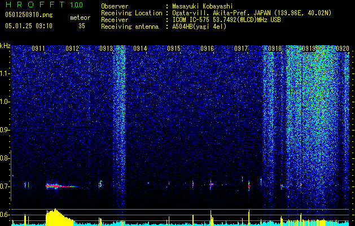Click the large yellow power peak under 0911
This screenshot has height=226, width=355.
pos(59,218)
